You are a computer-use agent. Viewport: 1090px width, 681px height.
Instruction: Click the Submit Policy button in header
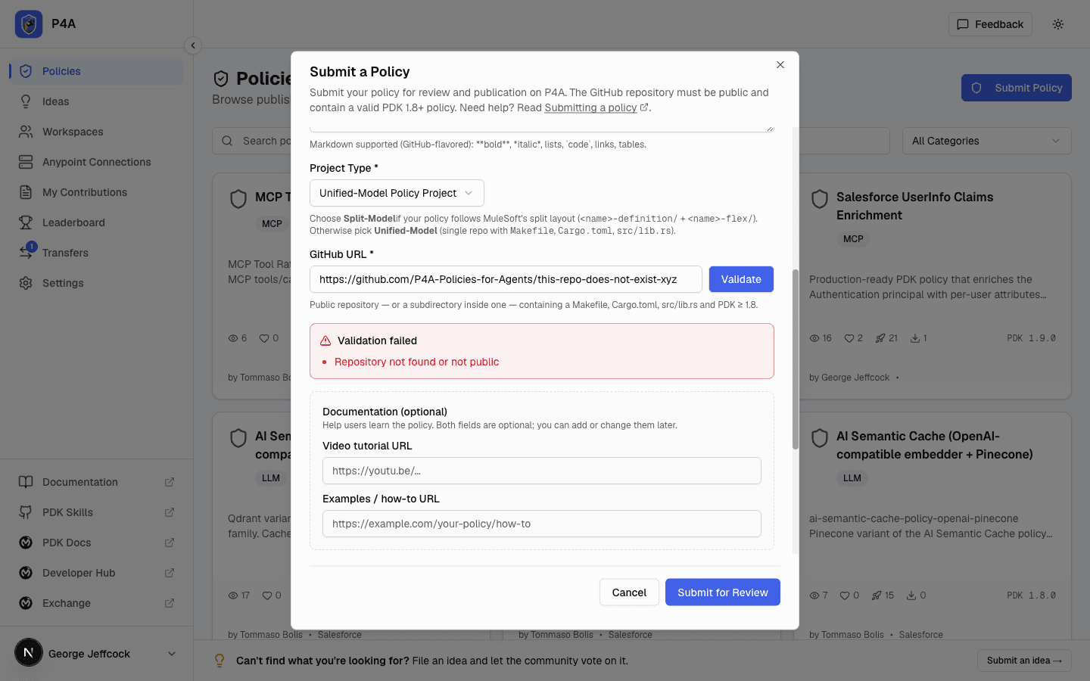(x=1017, y=88)
